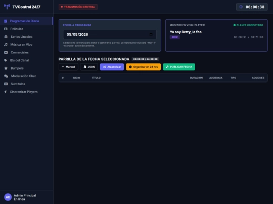The width and height of the screenshot is (273, 204).
Task: Select Sincronizar Players in sidebar
Action: [26, 92]
